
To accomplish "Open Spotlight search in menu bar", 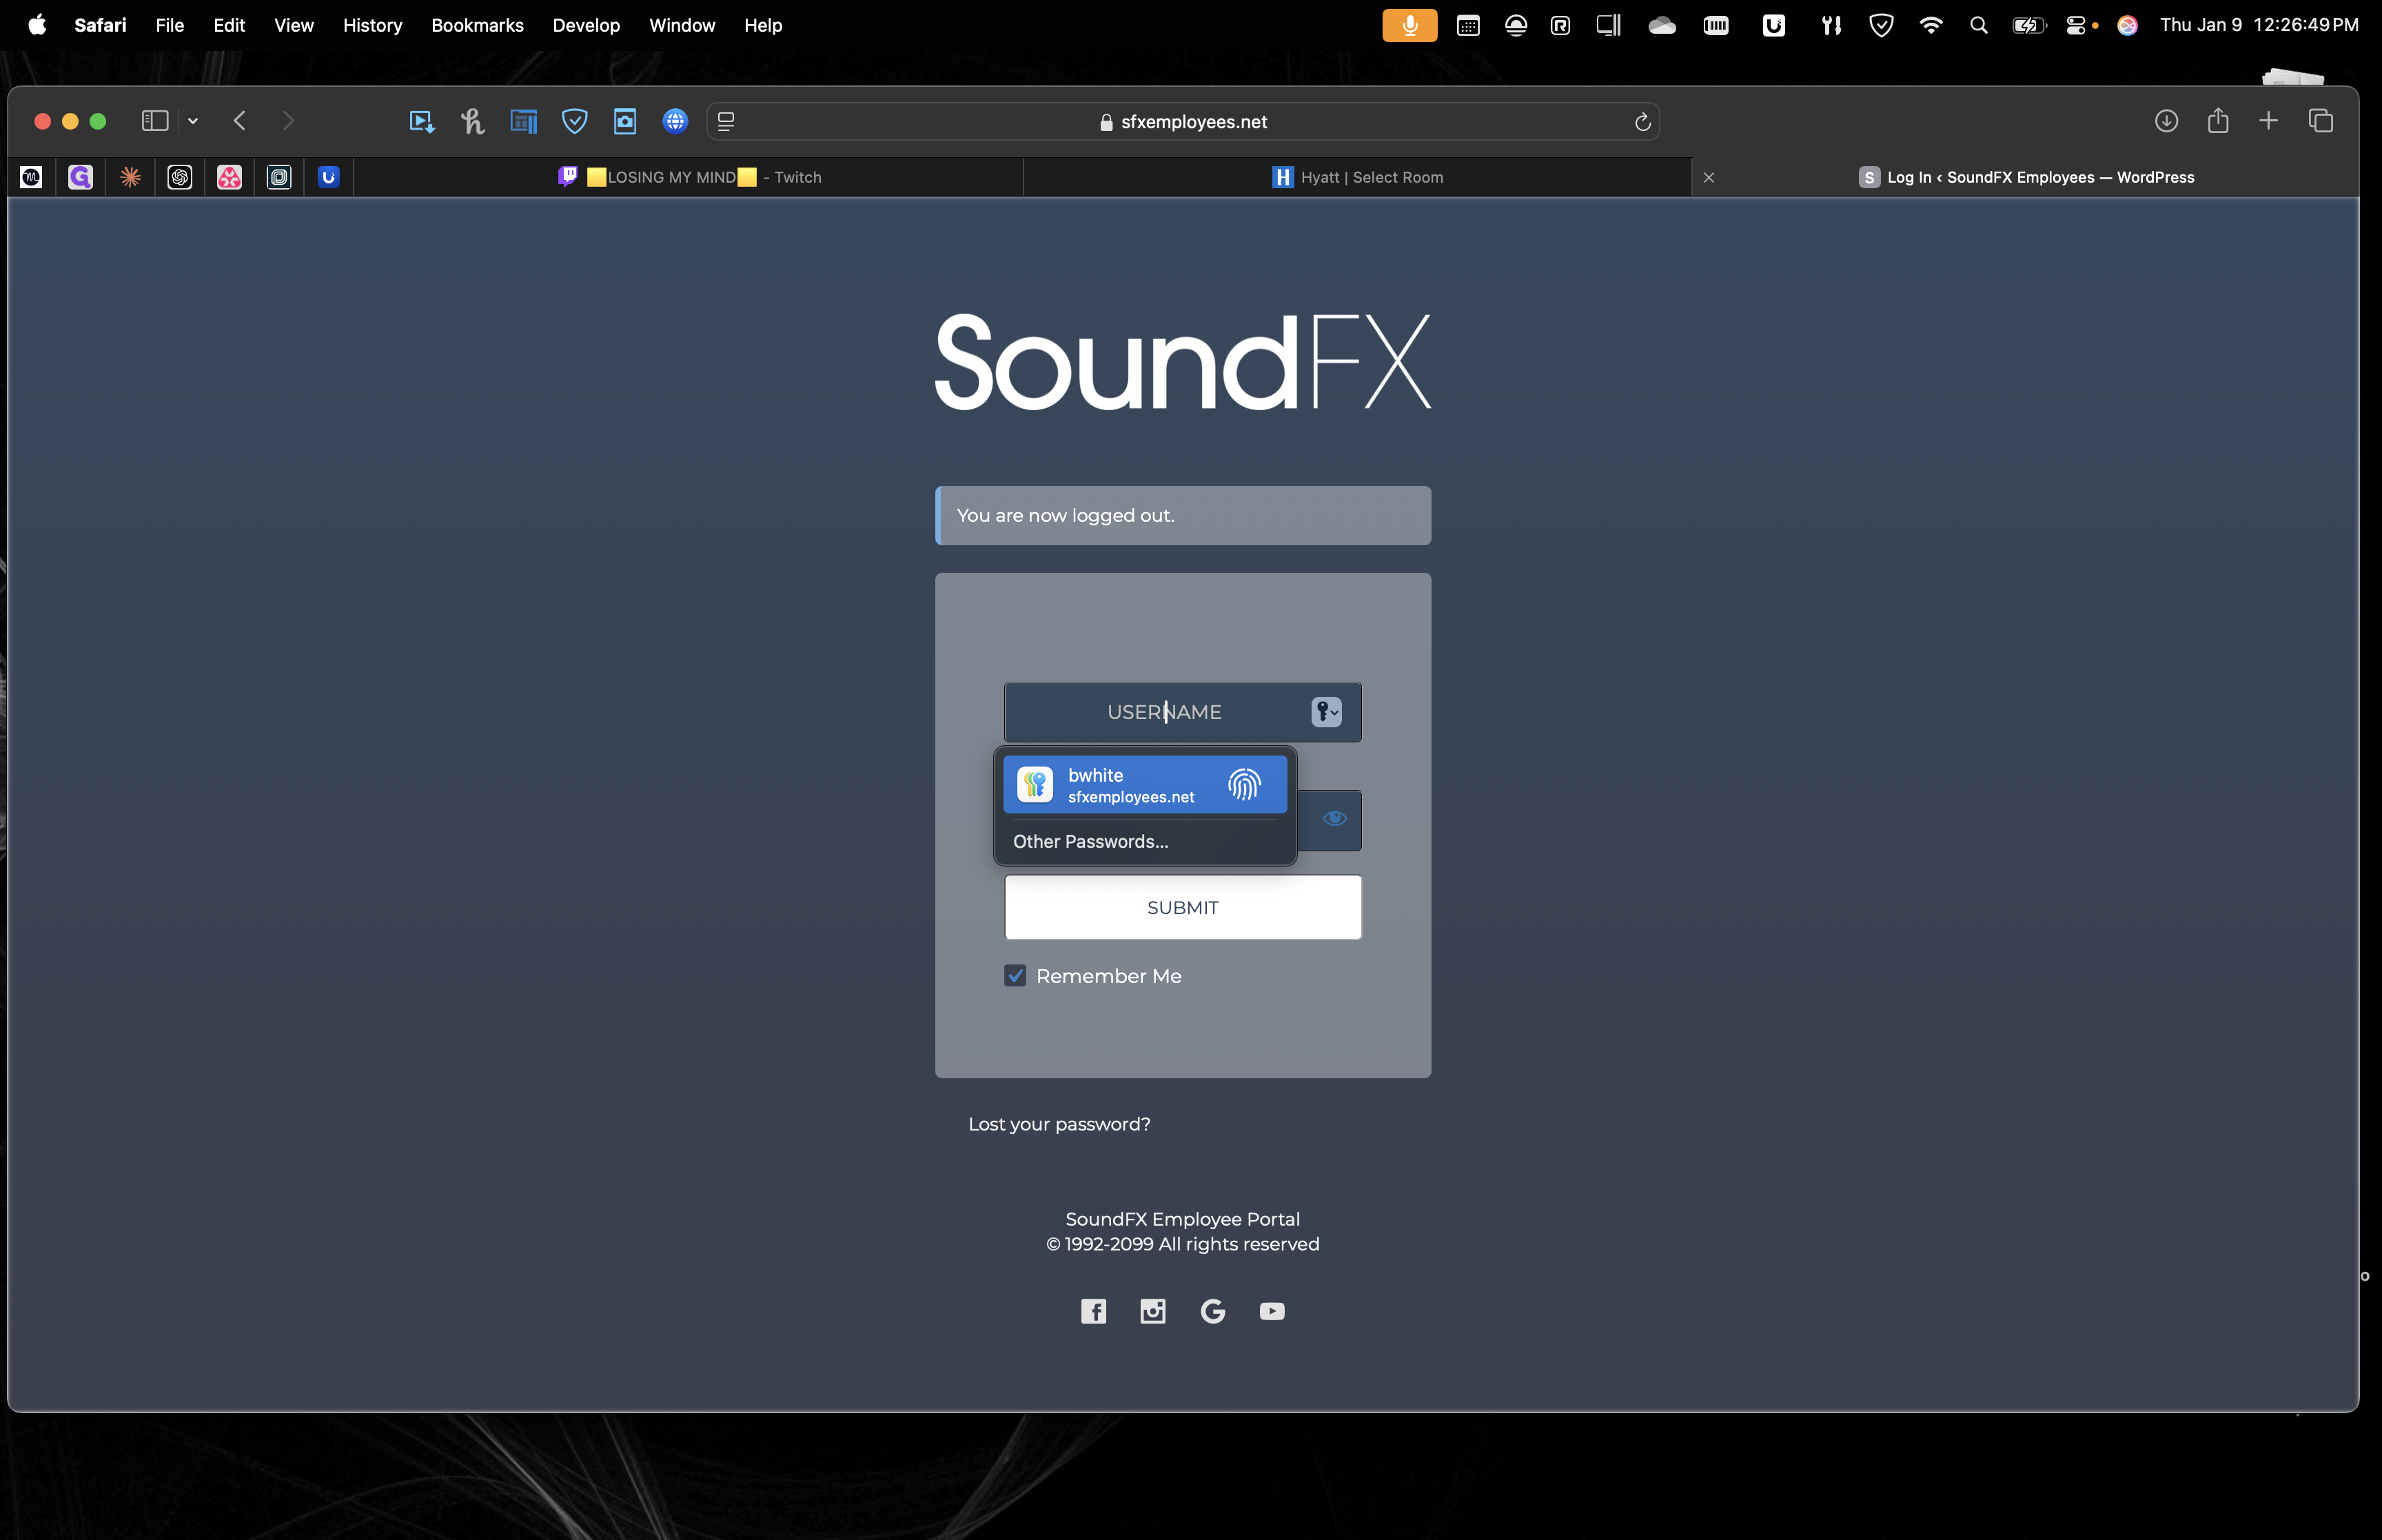I will click(x=1979, y=26).
